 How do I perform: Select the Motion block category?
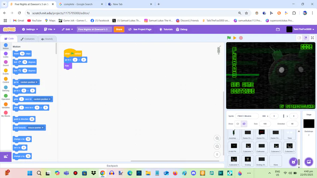[6, 46]
